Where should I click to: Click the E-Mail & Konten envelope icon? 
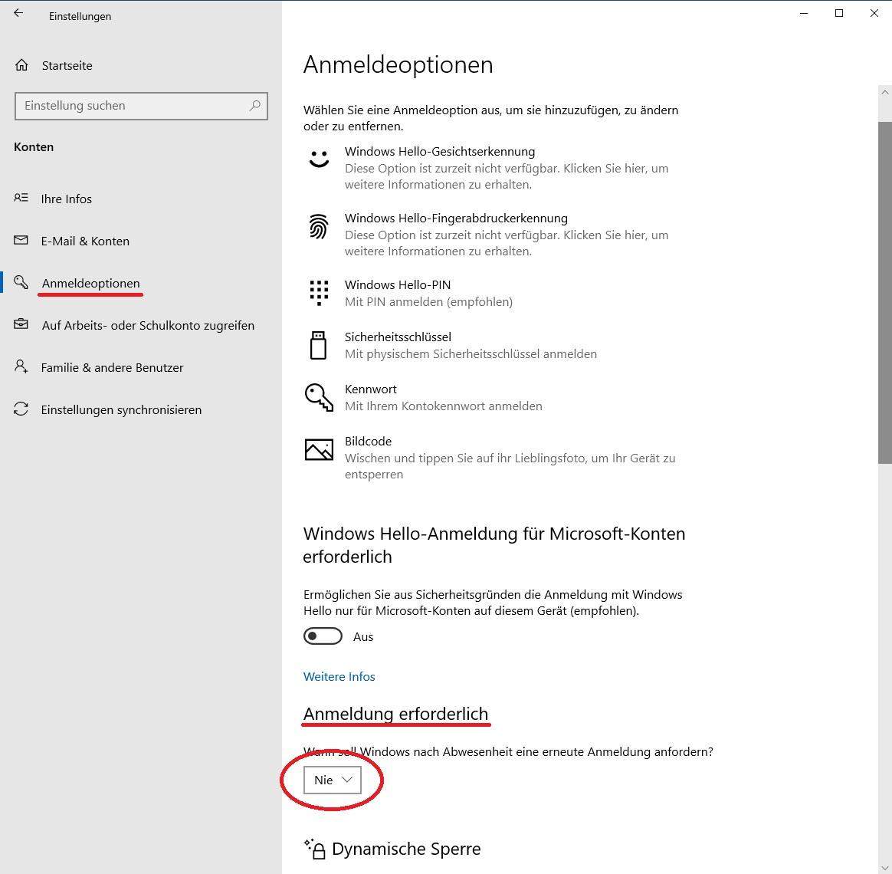tap(21, 240)
